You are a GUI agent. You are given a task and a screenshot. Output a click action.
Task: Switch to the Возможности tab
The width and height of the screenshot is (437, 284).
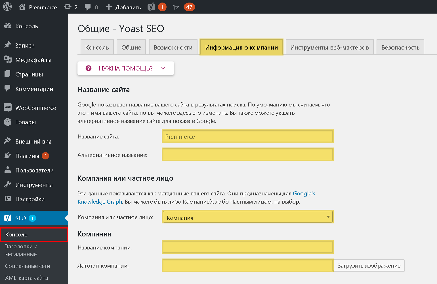click(173, 47)
